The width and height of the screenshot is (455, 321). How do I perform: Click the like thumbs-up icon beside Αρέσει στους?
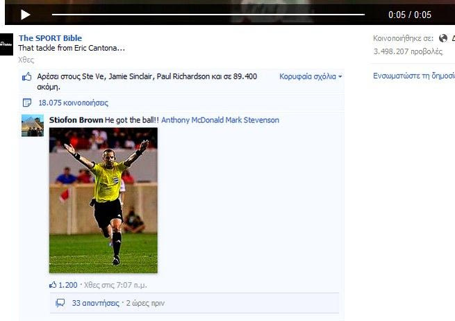tap(26, 77)
